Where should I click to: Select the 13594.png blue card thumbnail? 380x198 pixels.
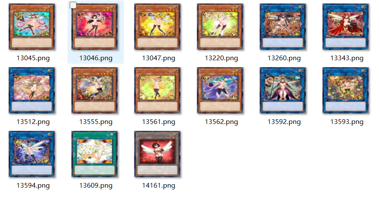pos(32,154)
